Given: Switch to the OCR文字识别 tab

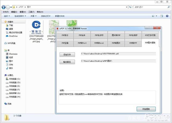Looking at the screenshot, I should click(150, 35).
